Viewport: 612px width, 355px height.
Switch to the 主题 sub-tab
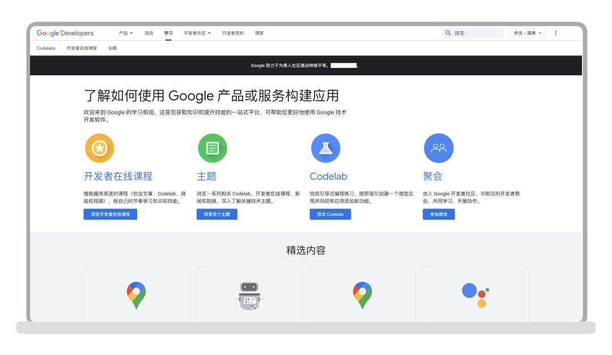click(112, 48)
